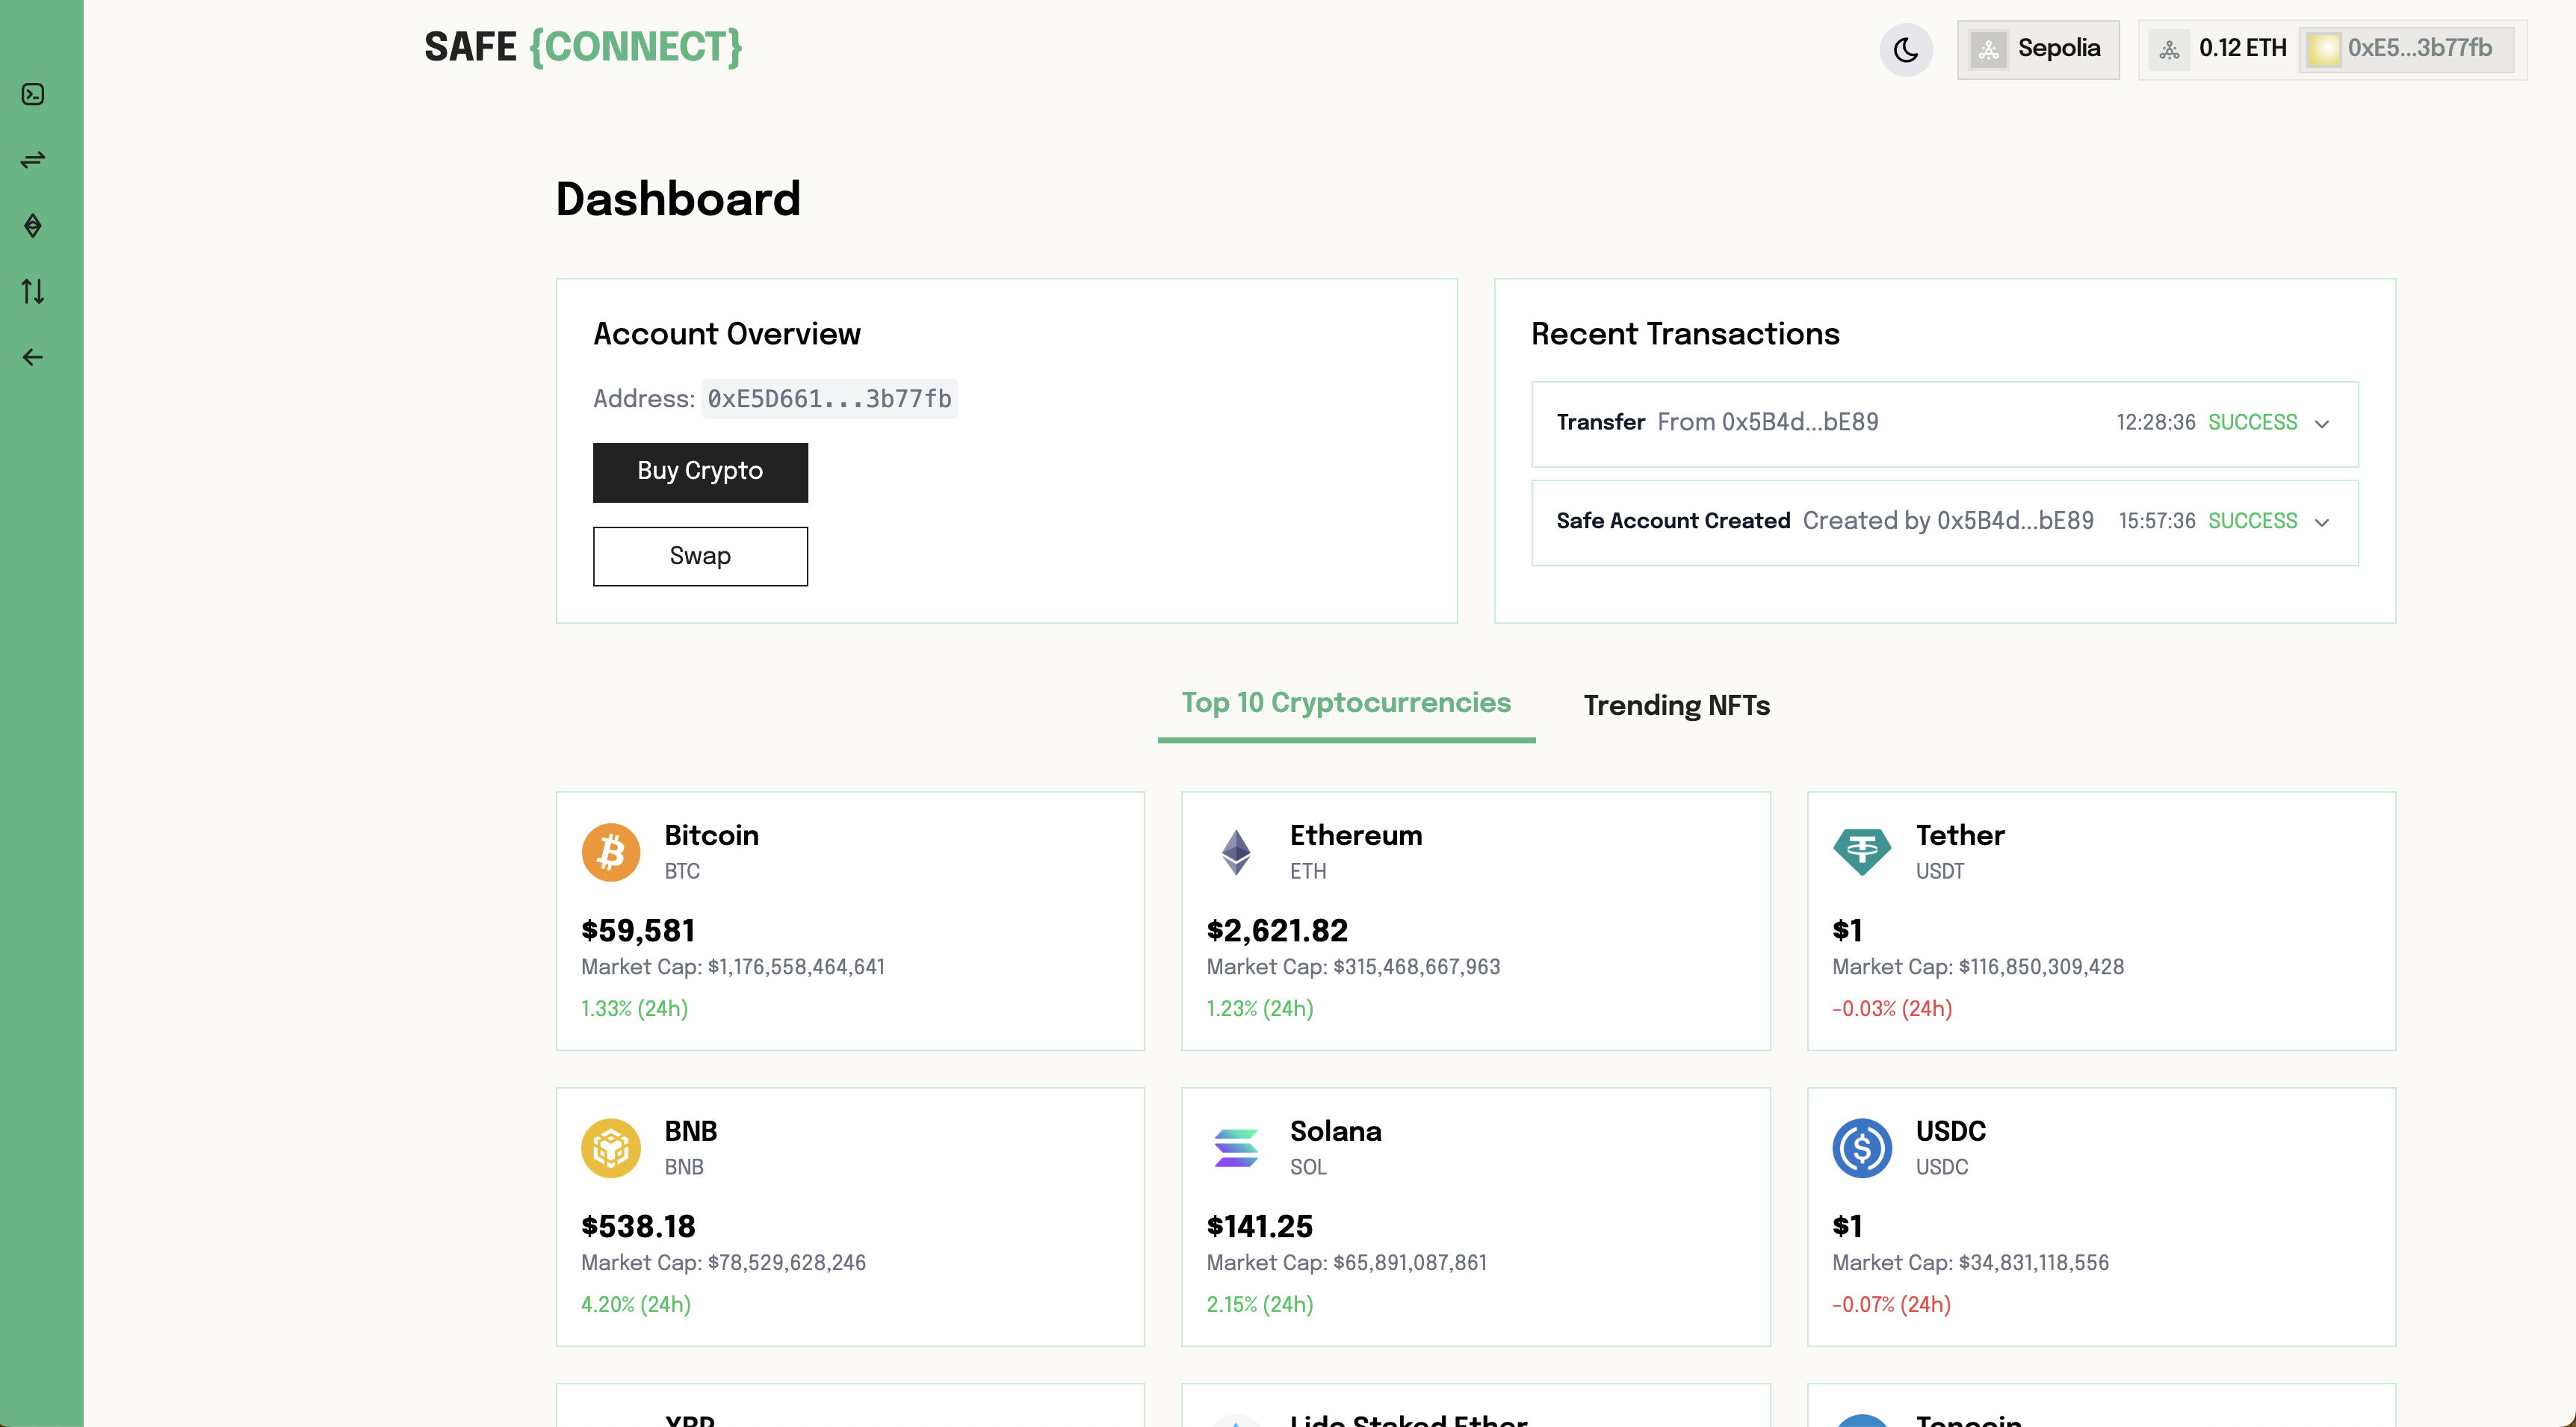Click the Bitcoin coin logo
The width and height of the screenshot is (2576, 1427).
pyautogui.click(x=611, y=852)
